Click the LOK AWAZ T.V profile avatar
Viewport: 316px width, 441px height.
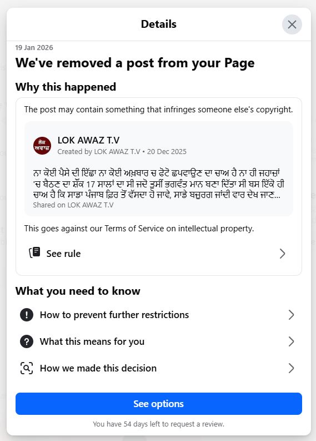point(42,146)
